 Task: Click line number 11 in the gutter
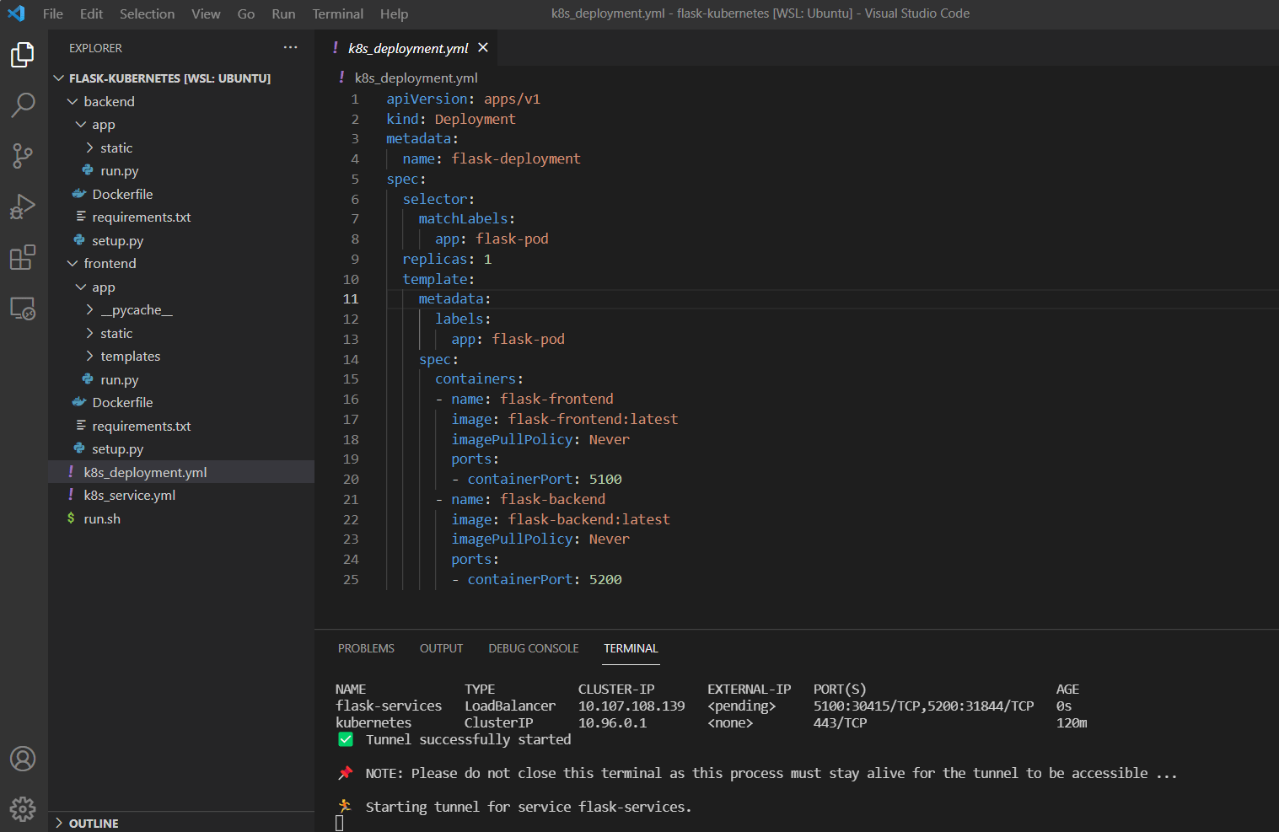(x=351, y=298)
